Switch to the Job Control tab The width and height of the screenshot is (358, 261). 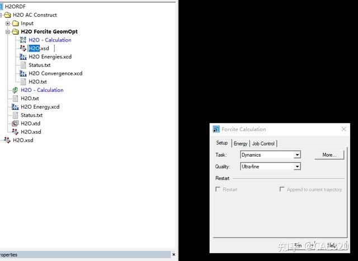(263, 143)
